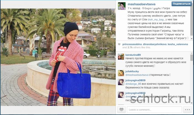The width and height of the screenshot is (194, 115).
Task: Click the Leave a comment field
Action: coord(154,109)
